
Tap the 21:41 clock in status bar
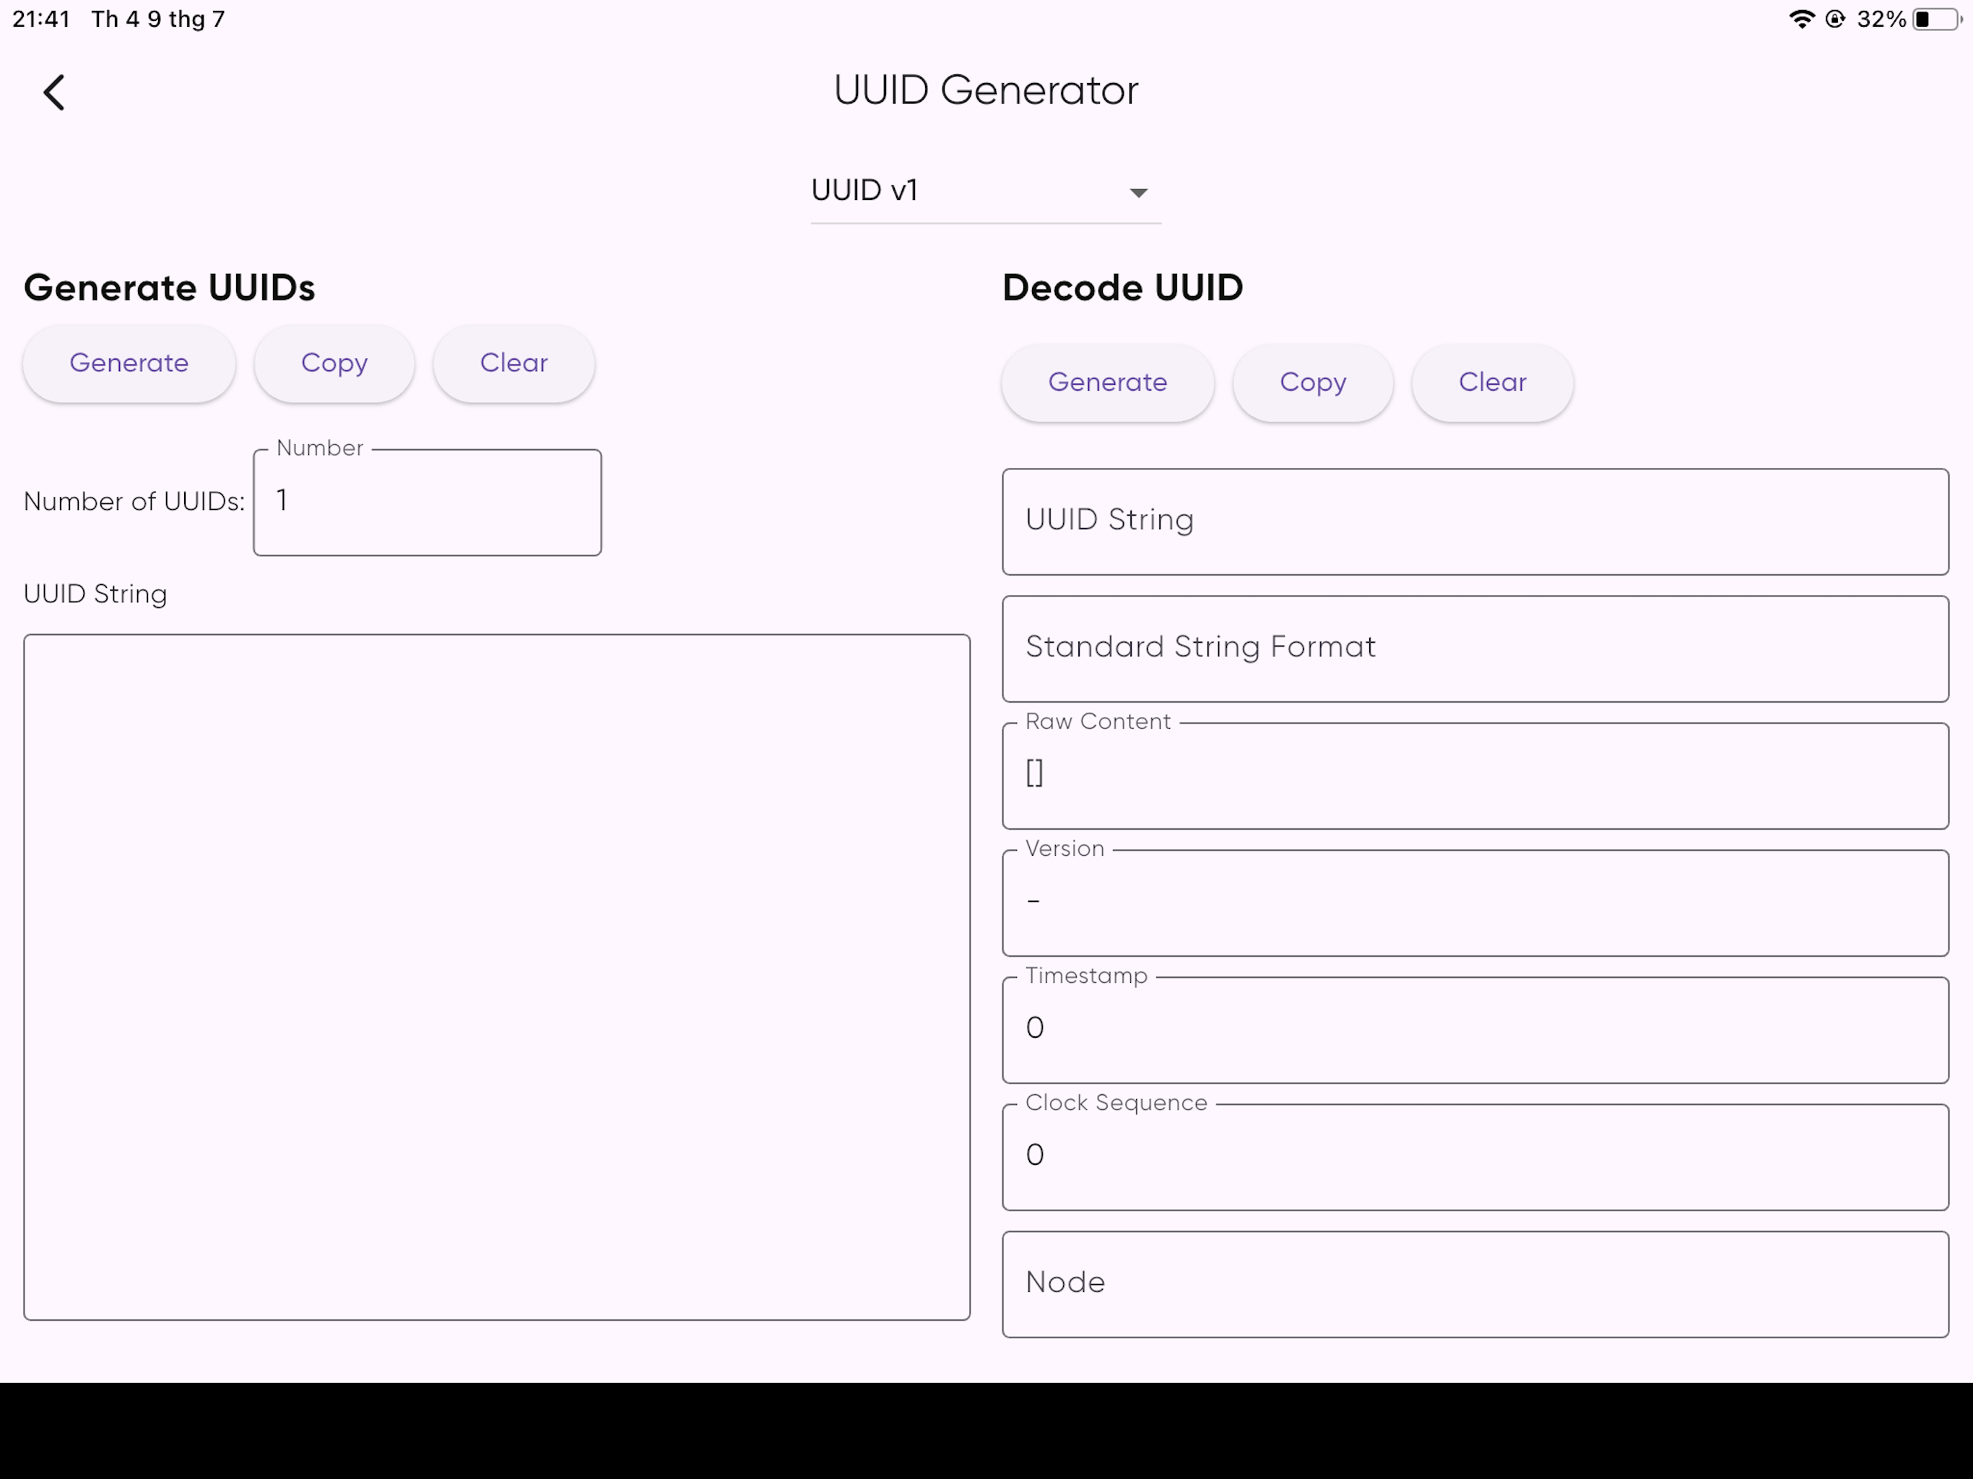coord(41,19)
